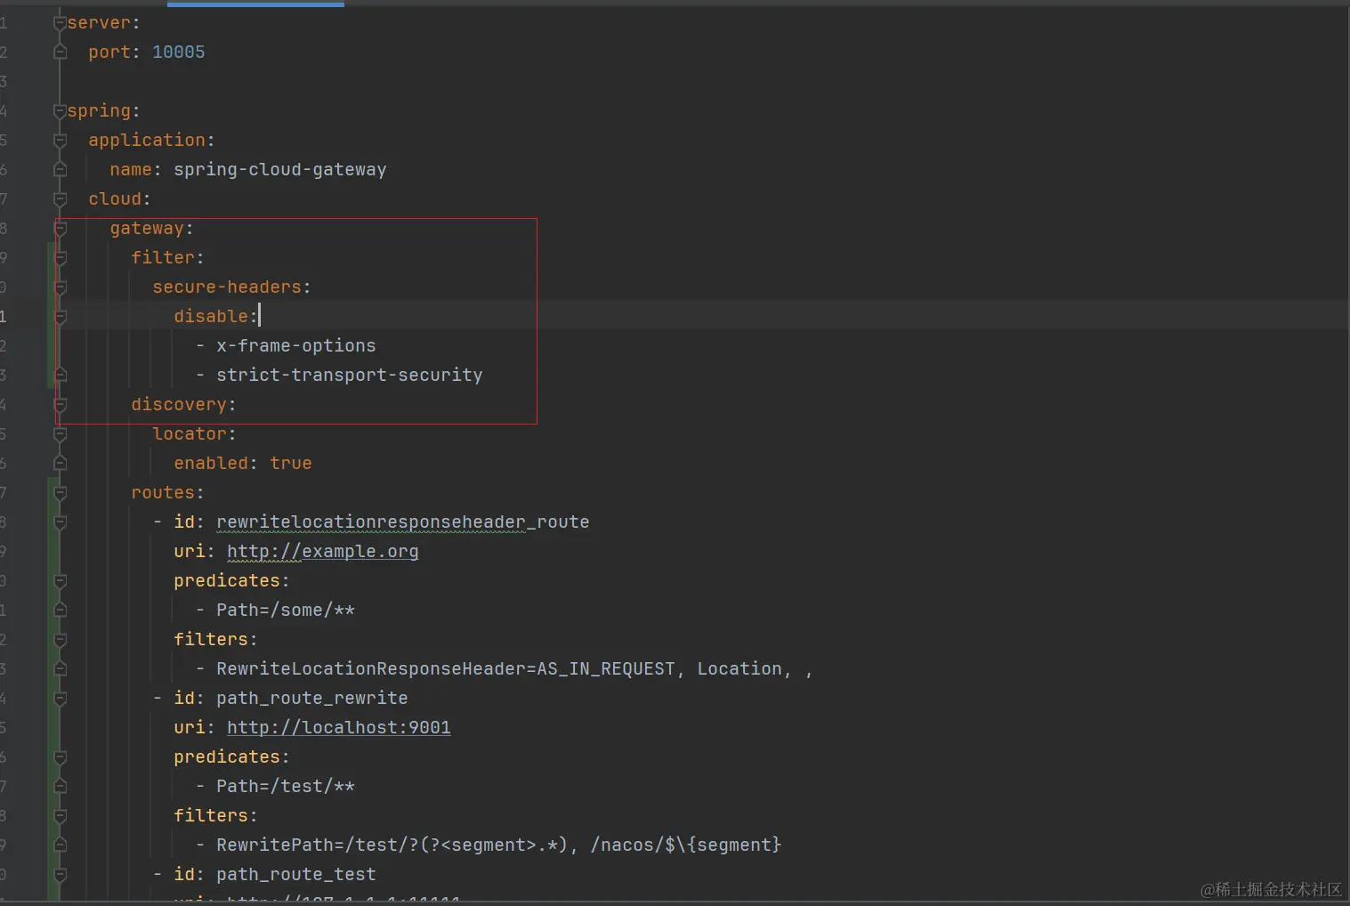The width and height of the screenshot is (1350, 906).
Task: Open the http://example.org link
Action: [x=322, y=552]
